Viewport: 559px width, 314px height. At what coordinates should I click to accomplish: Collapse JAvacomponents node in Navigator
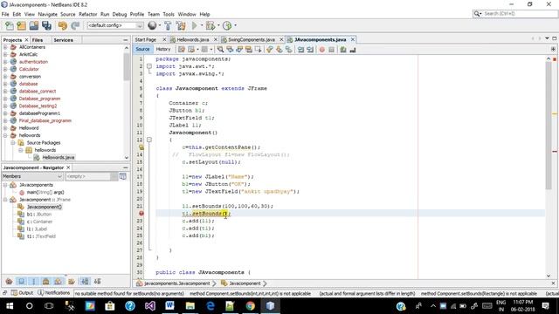click(5, 185)
